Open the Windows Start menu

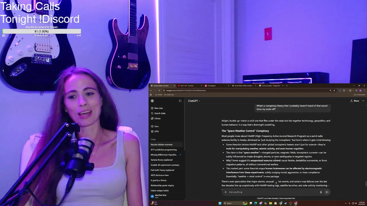point(220,203)
